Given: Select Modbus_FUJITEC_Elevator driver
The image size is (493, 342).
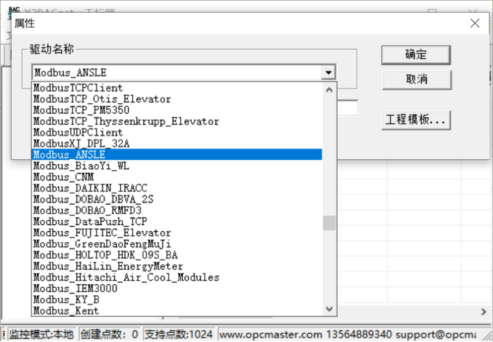Looking at the screenshot, I should [x=177, y=233].
